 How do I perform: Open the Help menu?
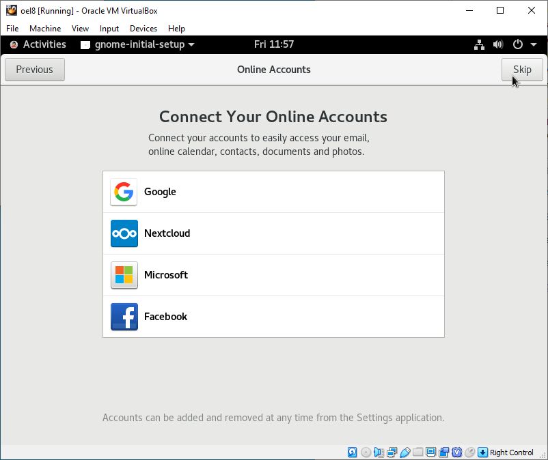point(176,29)
